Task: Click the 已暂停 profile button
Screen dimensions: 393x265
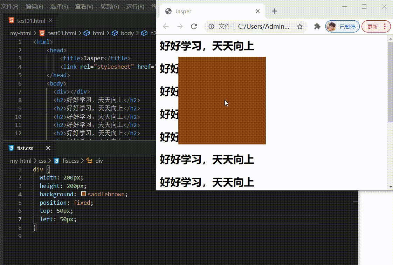Action: click(342, 27)
